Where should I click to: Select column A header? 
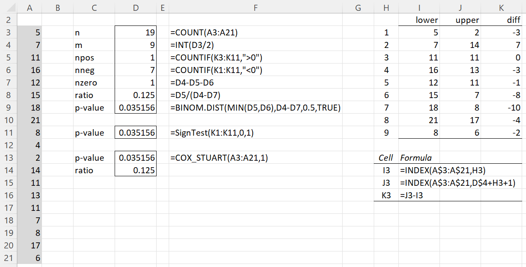(29, 7)
